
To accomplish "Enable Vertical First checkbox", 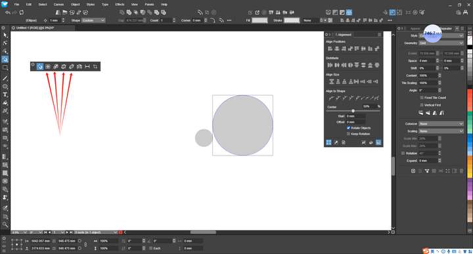I will [x=422, y=105].
